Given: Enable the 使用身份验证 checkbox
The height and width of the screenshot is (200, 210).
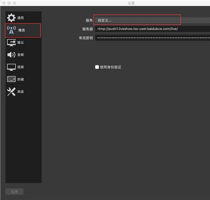Looking at the screenshot, I should (x=97, y=67).
